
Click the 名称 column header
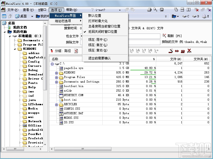click(x=76, y=59)
